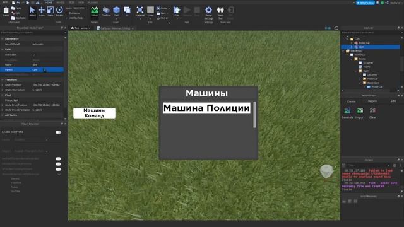Activate the Move tool
404x227 pixels.
click(x=42, y=11)
